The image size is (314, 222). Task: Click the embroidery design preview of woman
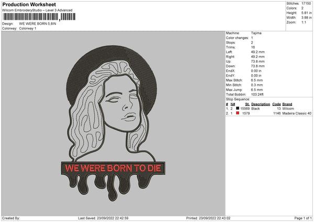coord(113,123)
